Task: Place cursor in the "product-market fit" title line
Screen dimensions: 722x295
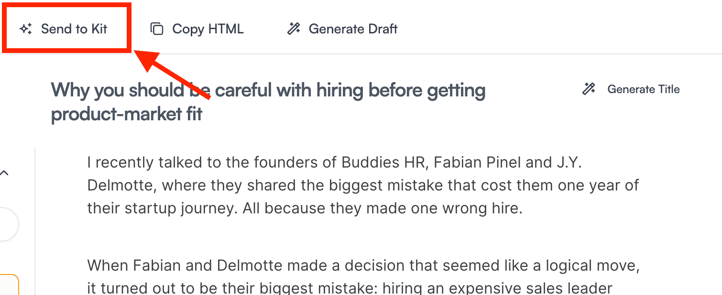Action: click(127, 115)
